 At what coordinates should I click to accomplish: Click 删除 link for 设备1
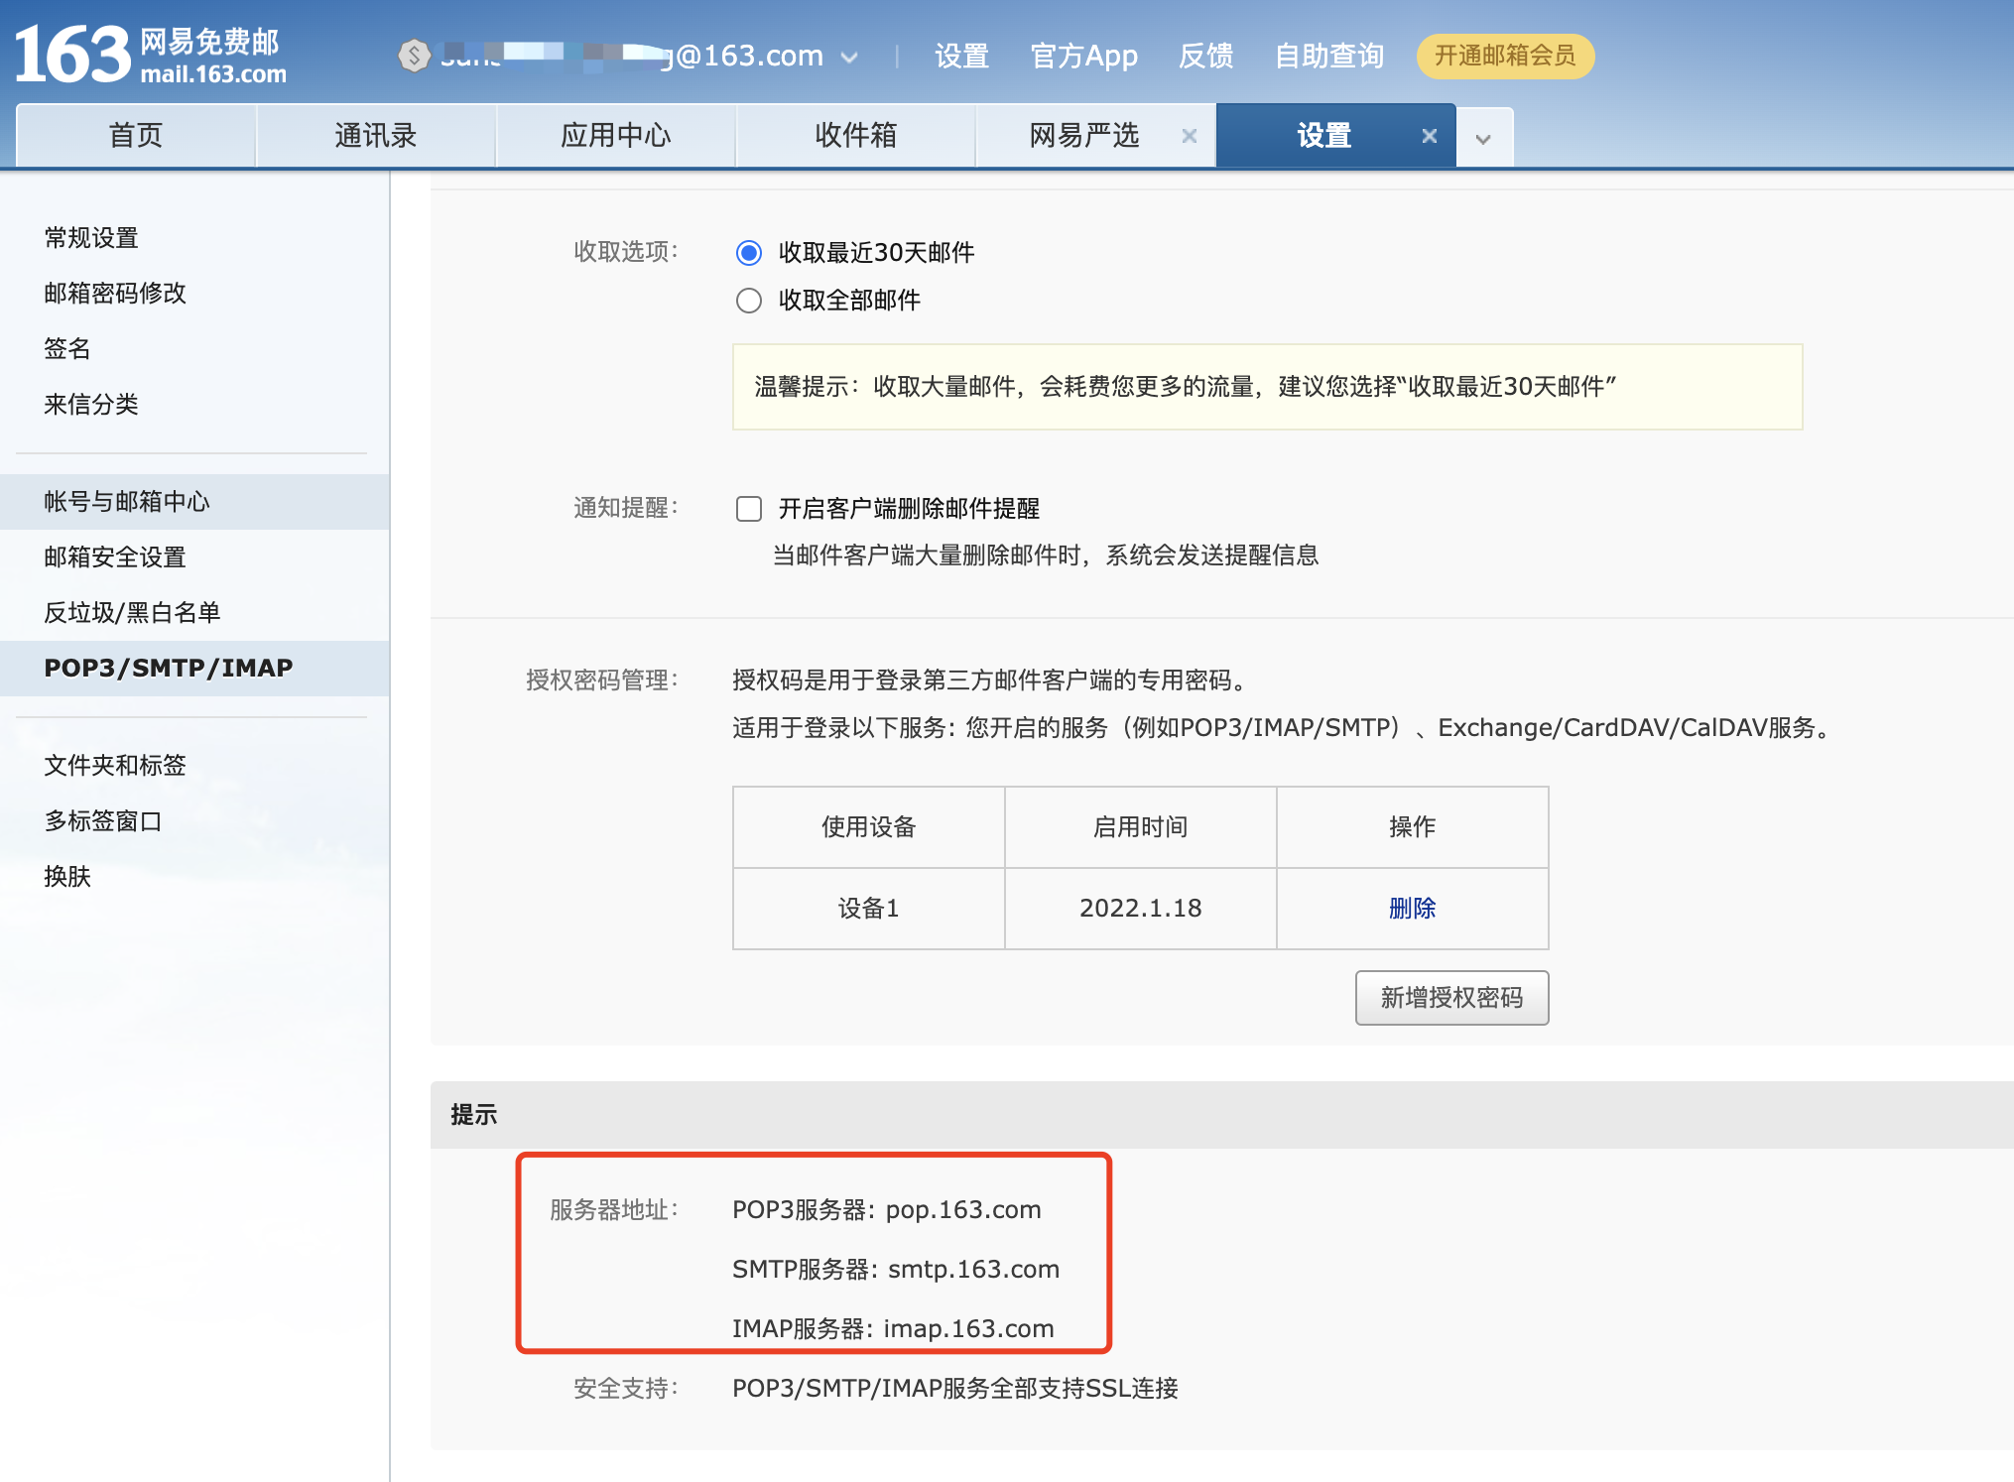(1412, 908)
